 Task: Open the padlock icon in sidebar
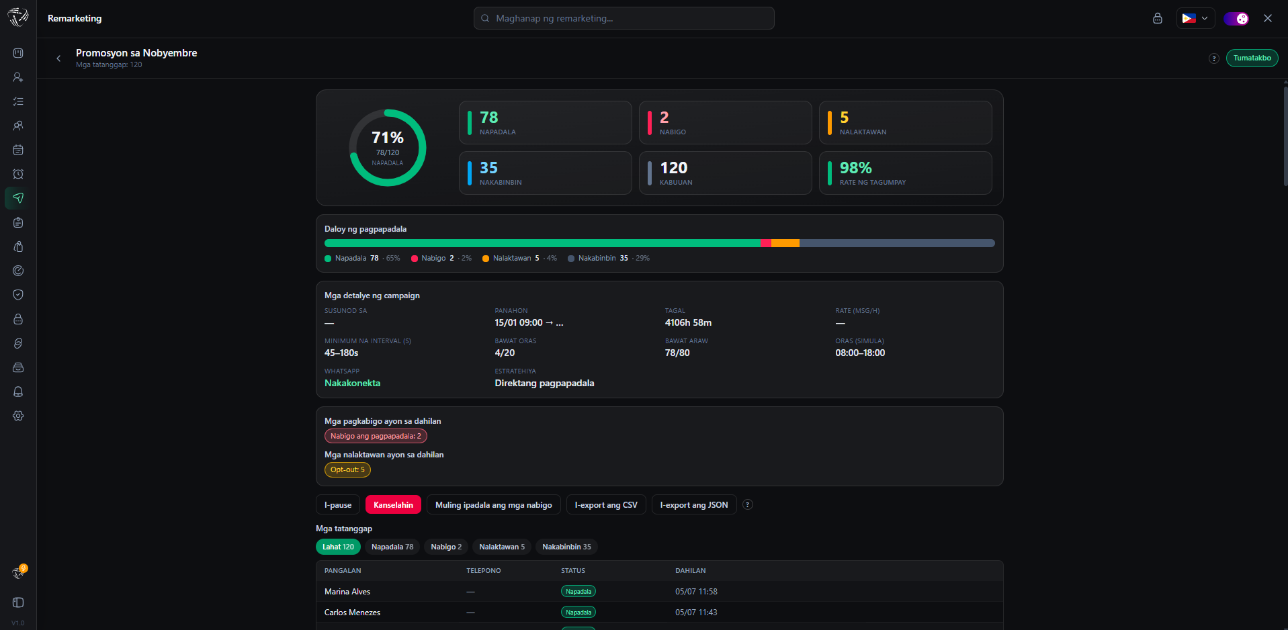coord(18,319)
